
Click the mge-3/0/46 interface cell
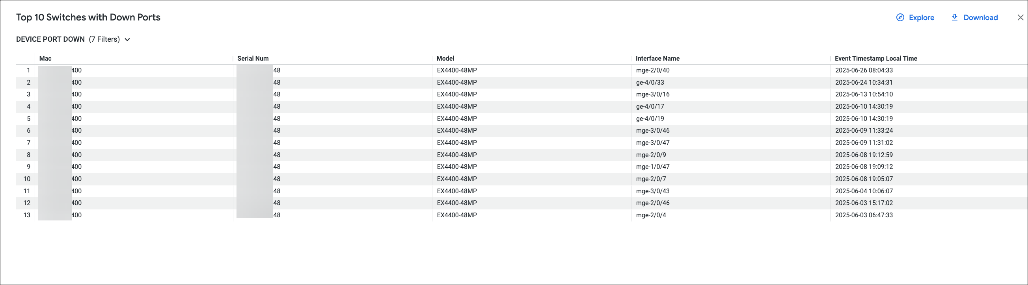click(x=652, y=130)
